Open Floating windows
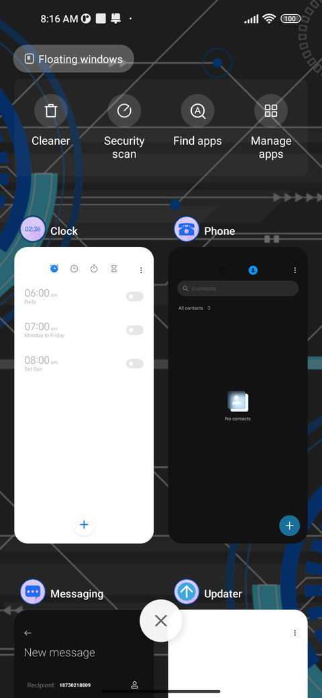Viewport: 322px width, 698px height. (73, 59)
